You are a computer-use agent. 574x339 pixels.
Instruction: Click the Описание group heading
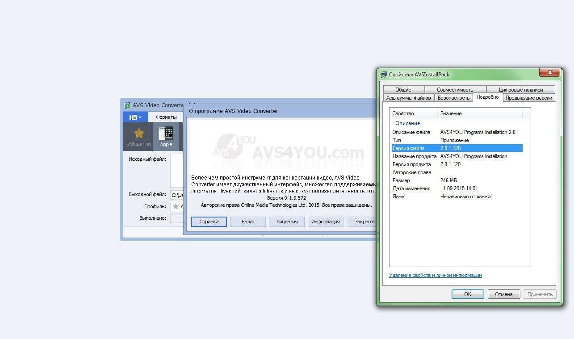407,123
